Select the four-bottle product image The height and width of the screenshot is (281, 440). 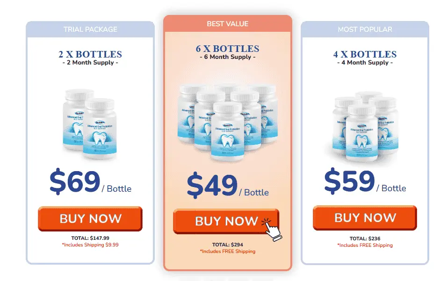(x=365, y=127)
